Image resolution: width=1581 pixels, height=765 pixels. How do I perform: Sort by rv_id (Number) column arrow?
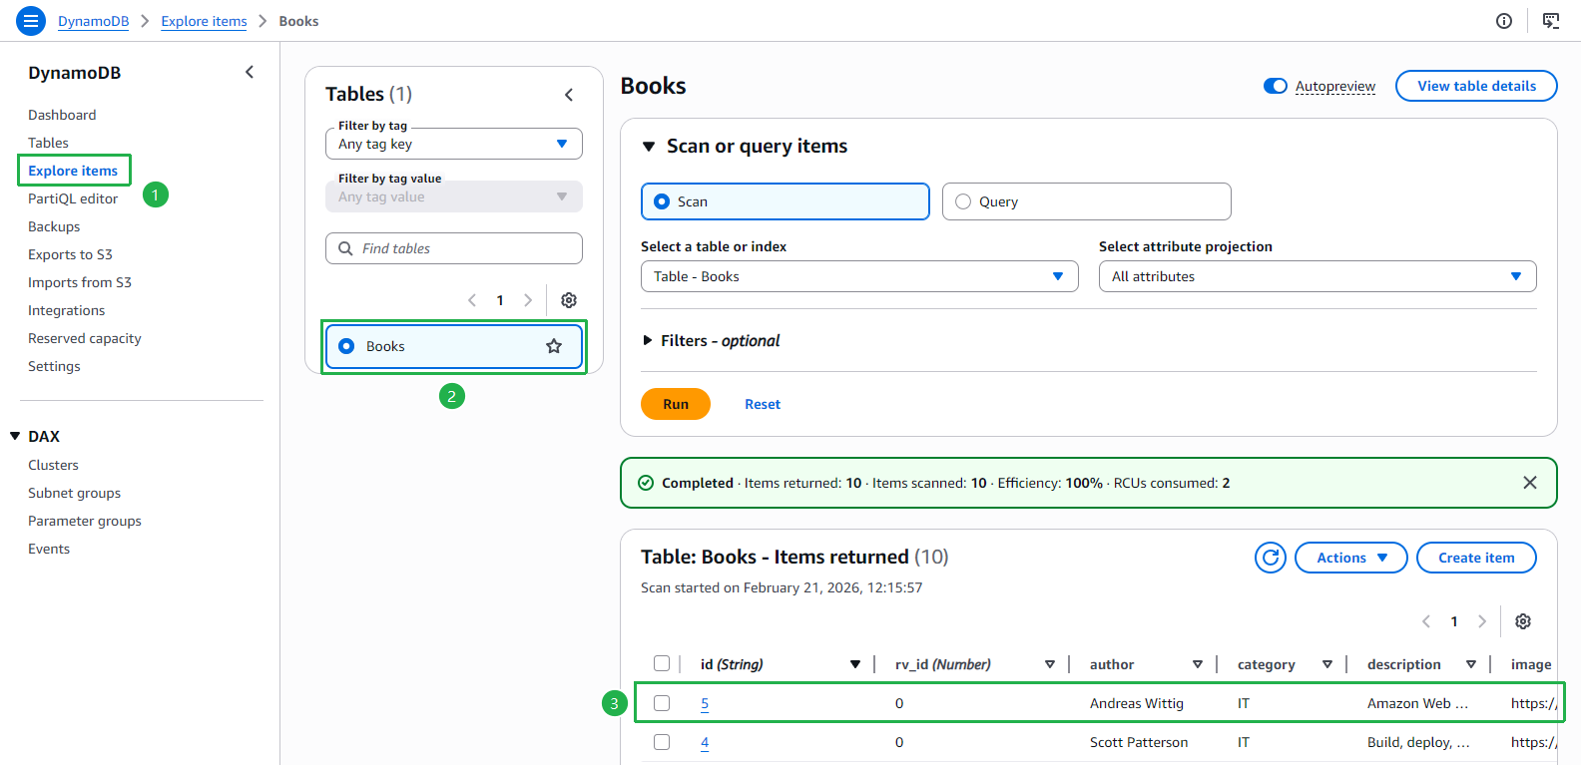click(1050, 664)
